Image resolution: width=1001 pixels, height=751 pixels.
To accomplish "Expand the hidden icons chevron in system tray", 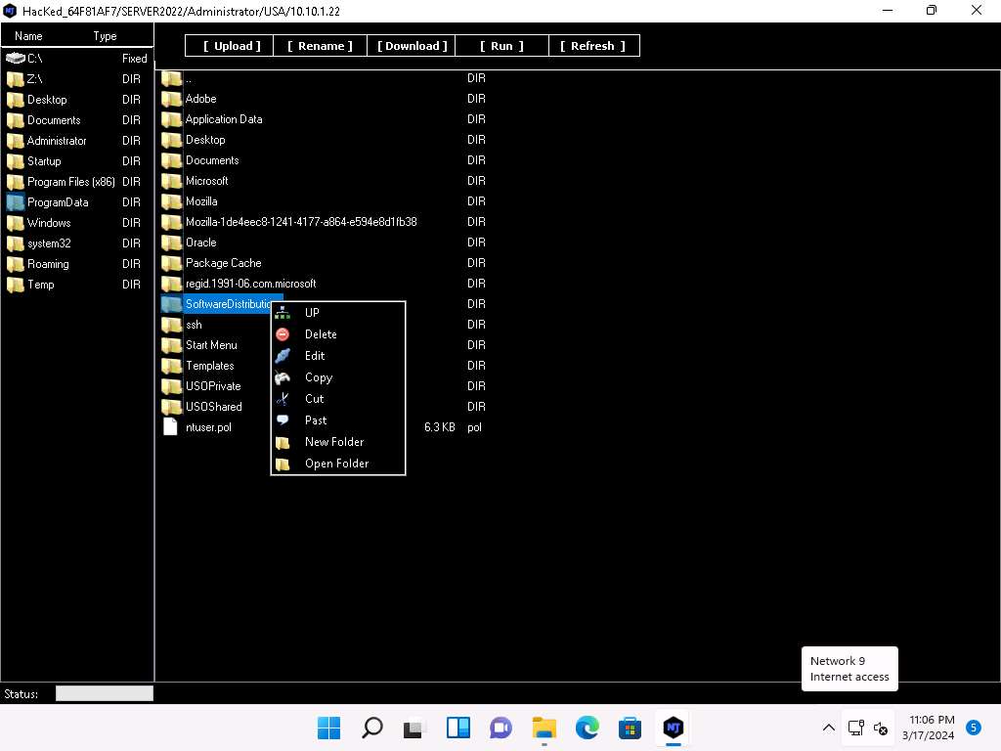I will pyautogui.click(x=828, y=728).
